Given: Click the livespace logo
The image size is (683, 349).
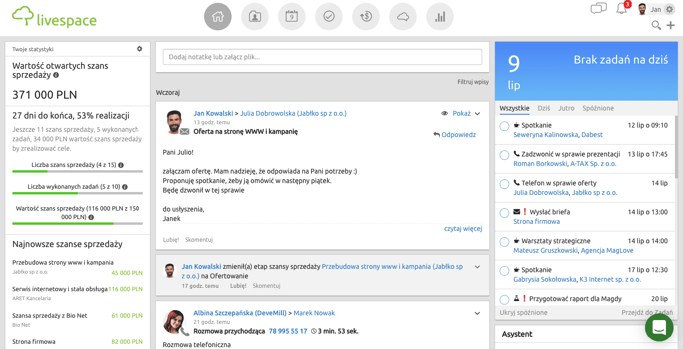Looking at the screenshot, I should (54, 18).
